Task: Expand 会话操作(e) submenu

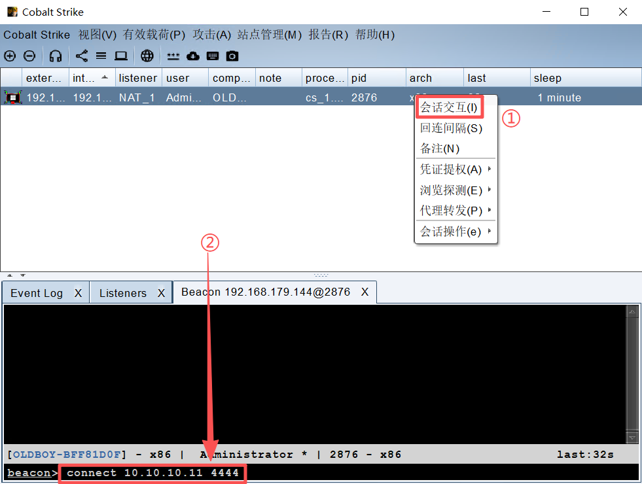Action: point(455,232)
